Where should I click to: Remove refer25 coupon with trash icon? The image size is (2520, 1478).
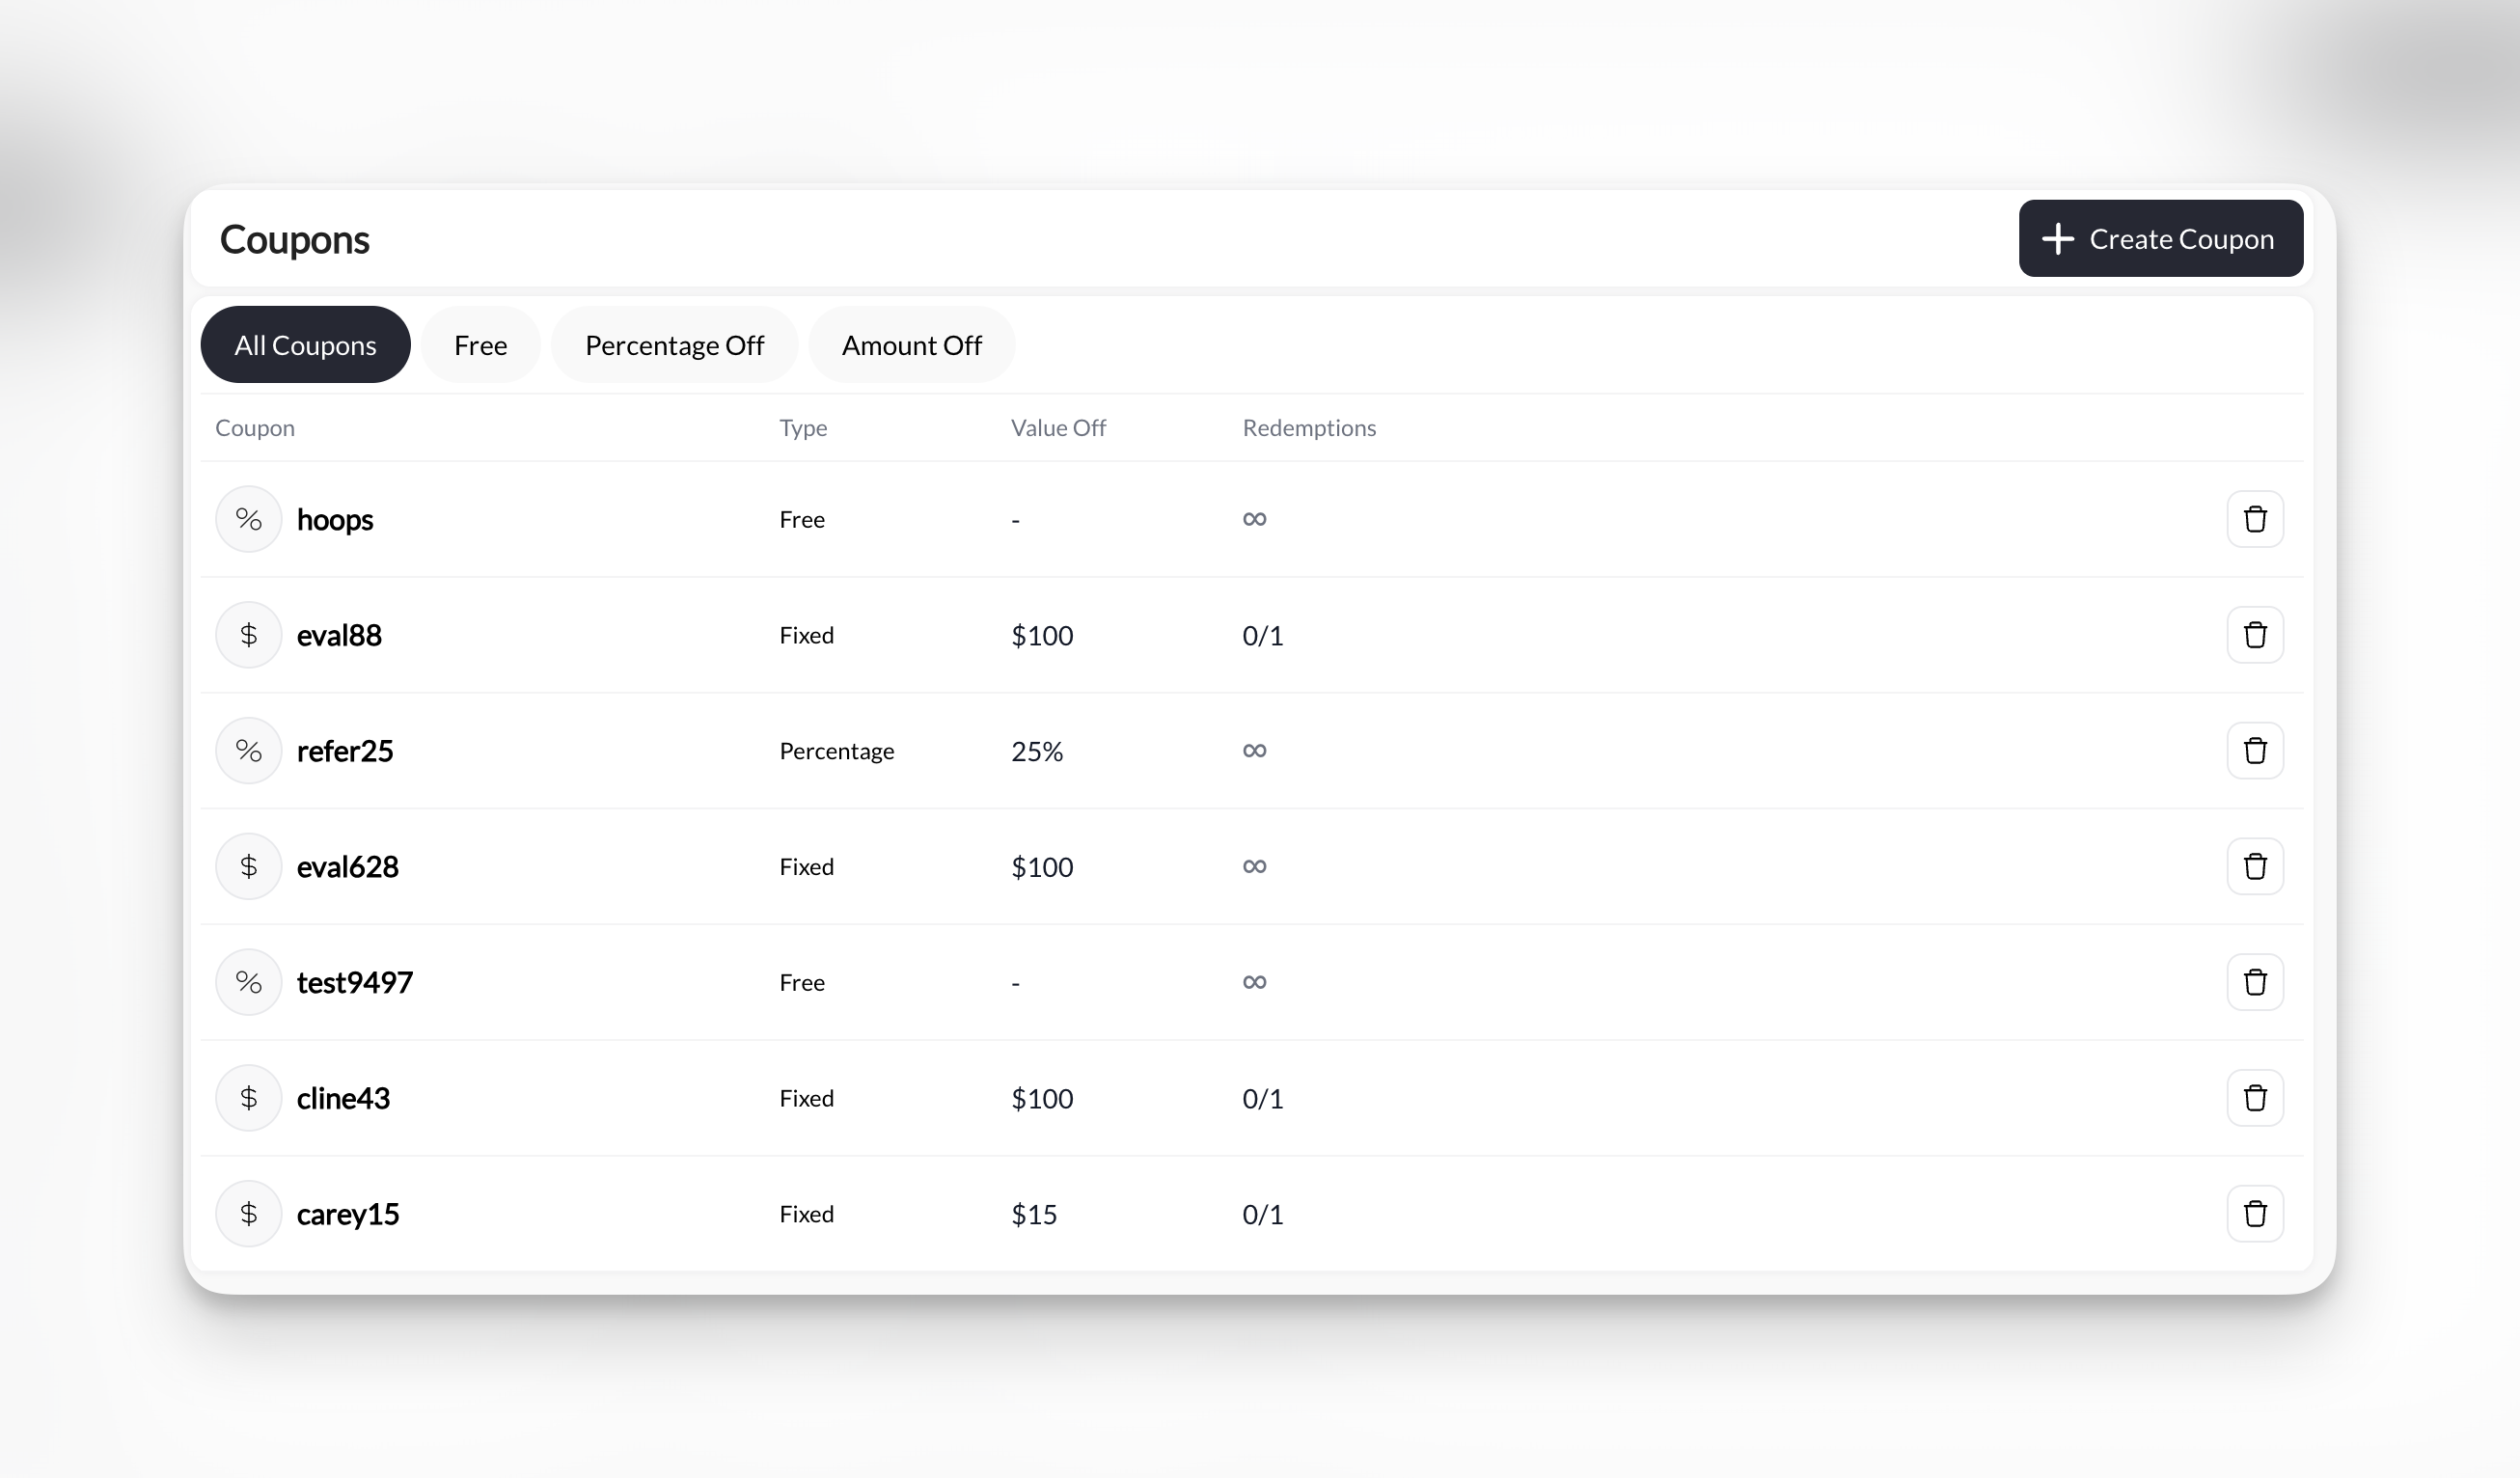(x=2254, y=751)
